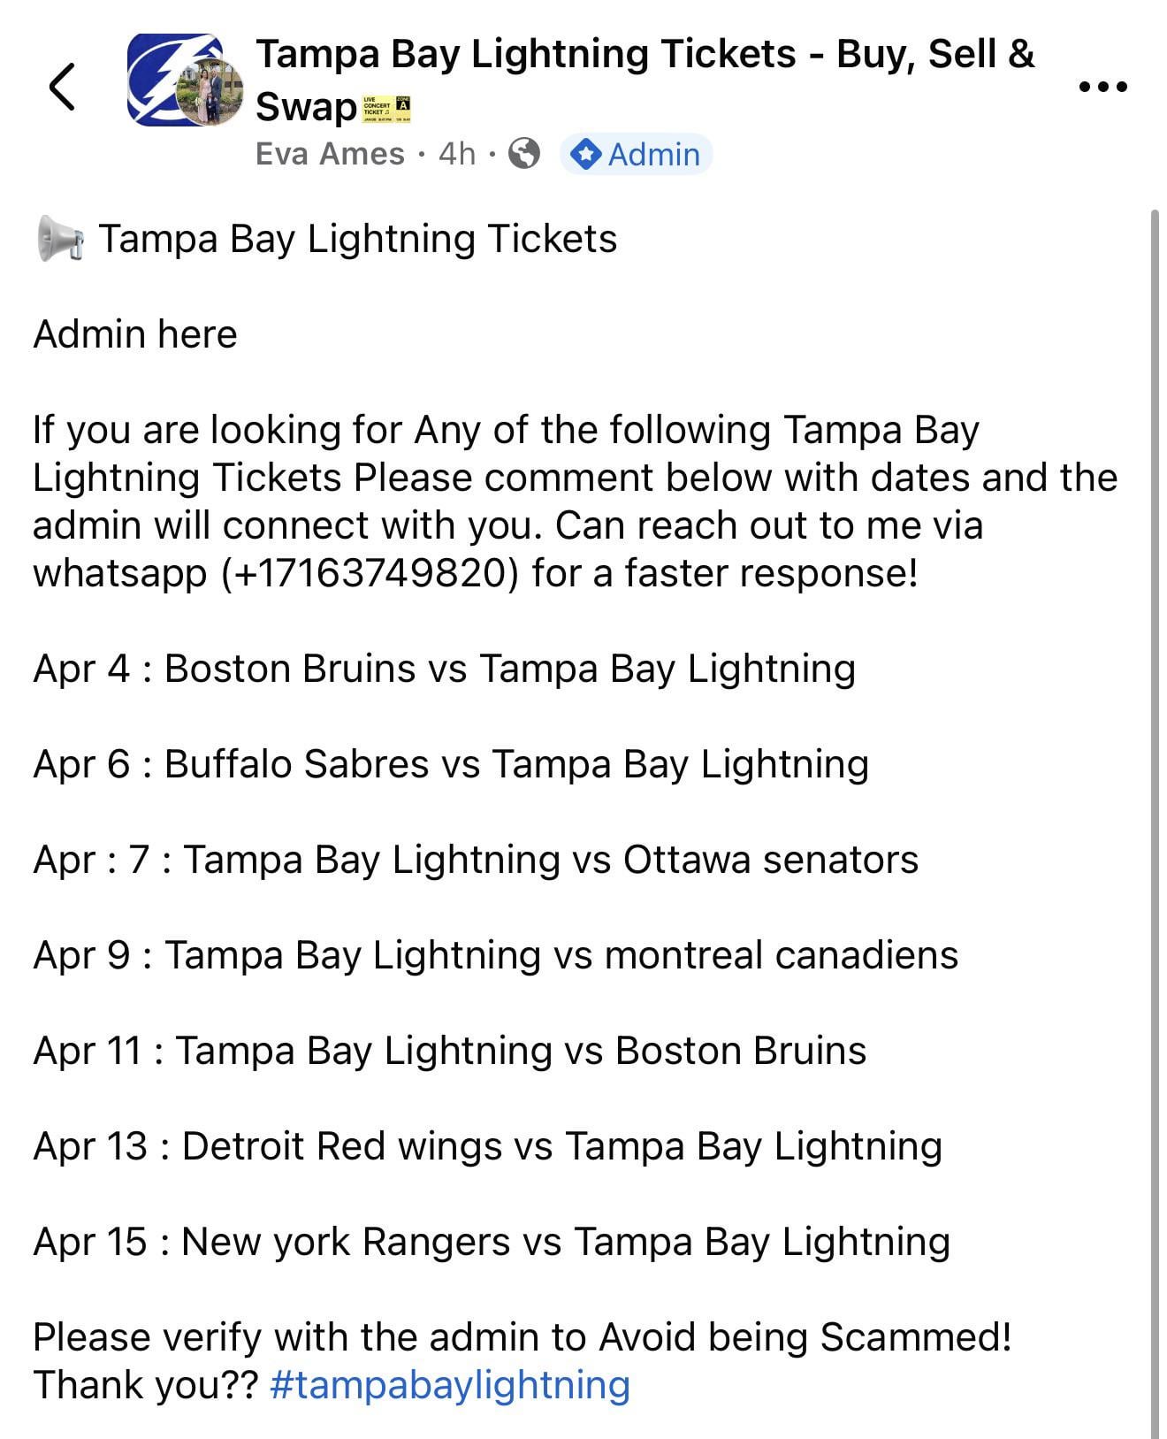Click the "Admin here" text line

[135, 335]
